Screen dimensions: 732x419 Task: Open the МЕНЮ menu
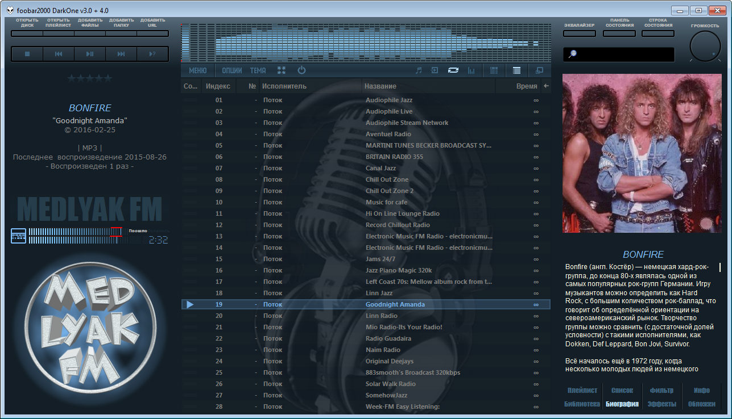tap(198, 70)
